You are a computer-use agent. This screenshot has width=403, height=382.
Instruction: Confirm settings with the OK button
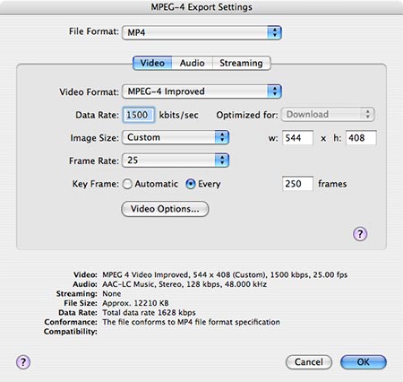364,362
